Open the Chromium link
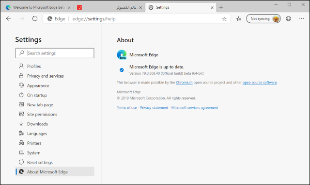Viewport: 310px width, 185px height. pyautogui.click(x=184, y=83)
